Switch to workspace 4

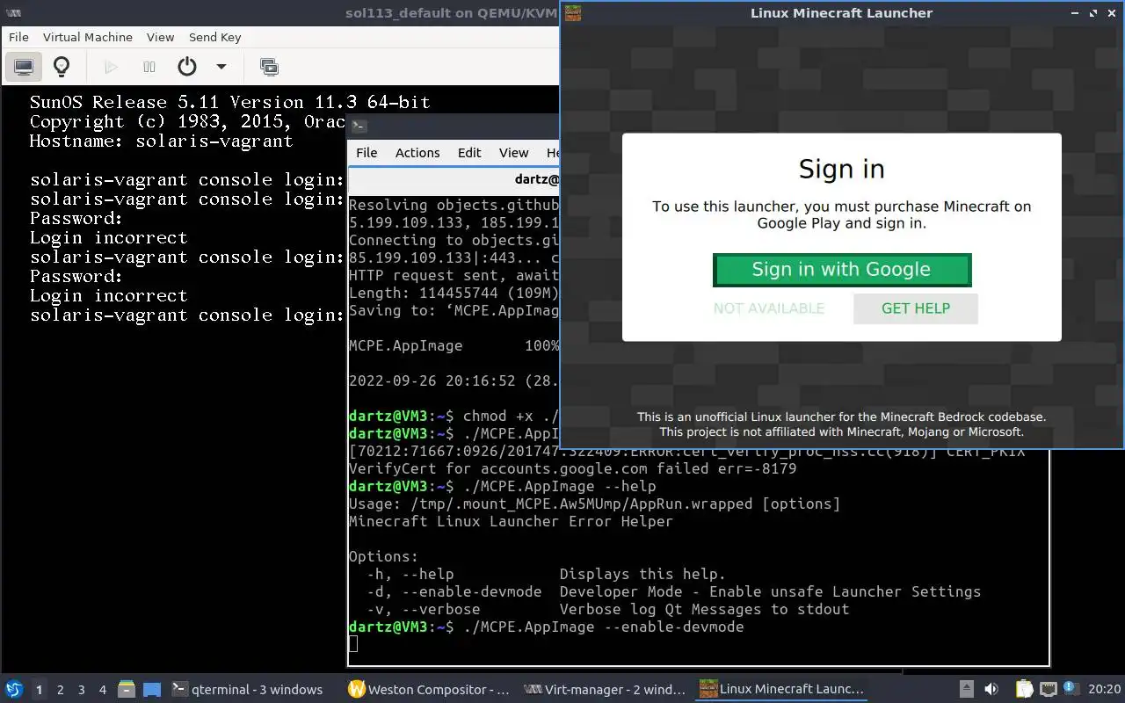(x=103, y=690)
